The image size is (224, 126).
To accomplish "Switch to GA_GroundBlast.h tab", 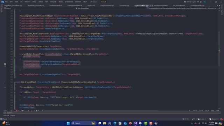I will 179,6.
